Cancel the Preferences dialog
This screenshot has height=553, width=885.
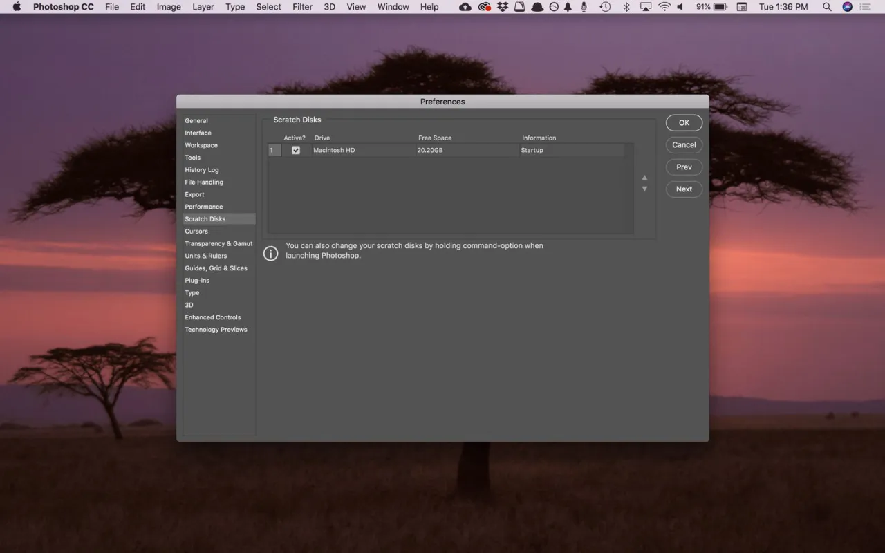click(x=684, y=144)
